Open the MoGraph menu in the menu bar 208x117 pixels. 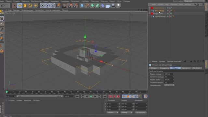pyautogui.click(x=85, y=1)
